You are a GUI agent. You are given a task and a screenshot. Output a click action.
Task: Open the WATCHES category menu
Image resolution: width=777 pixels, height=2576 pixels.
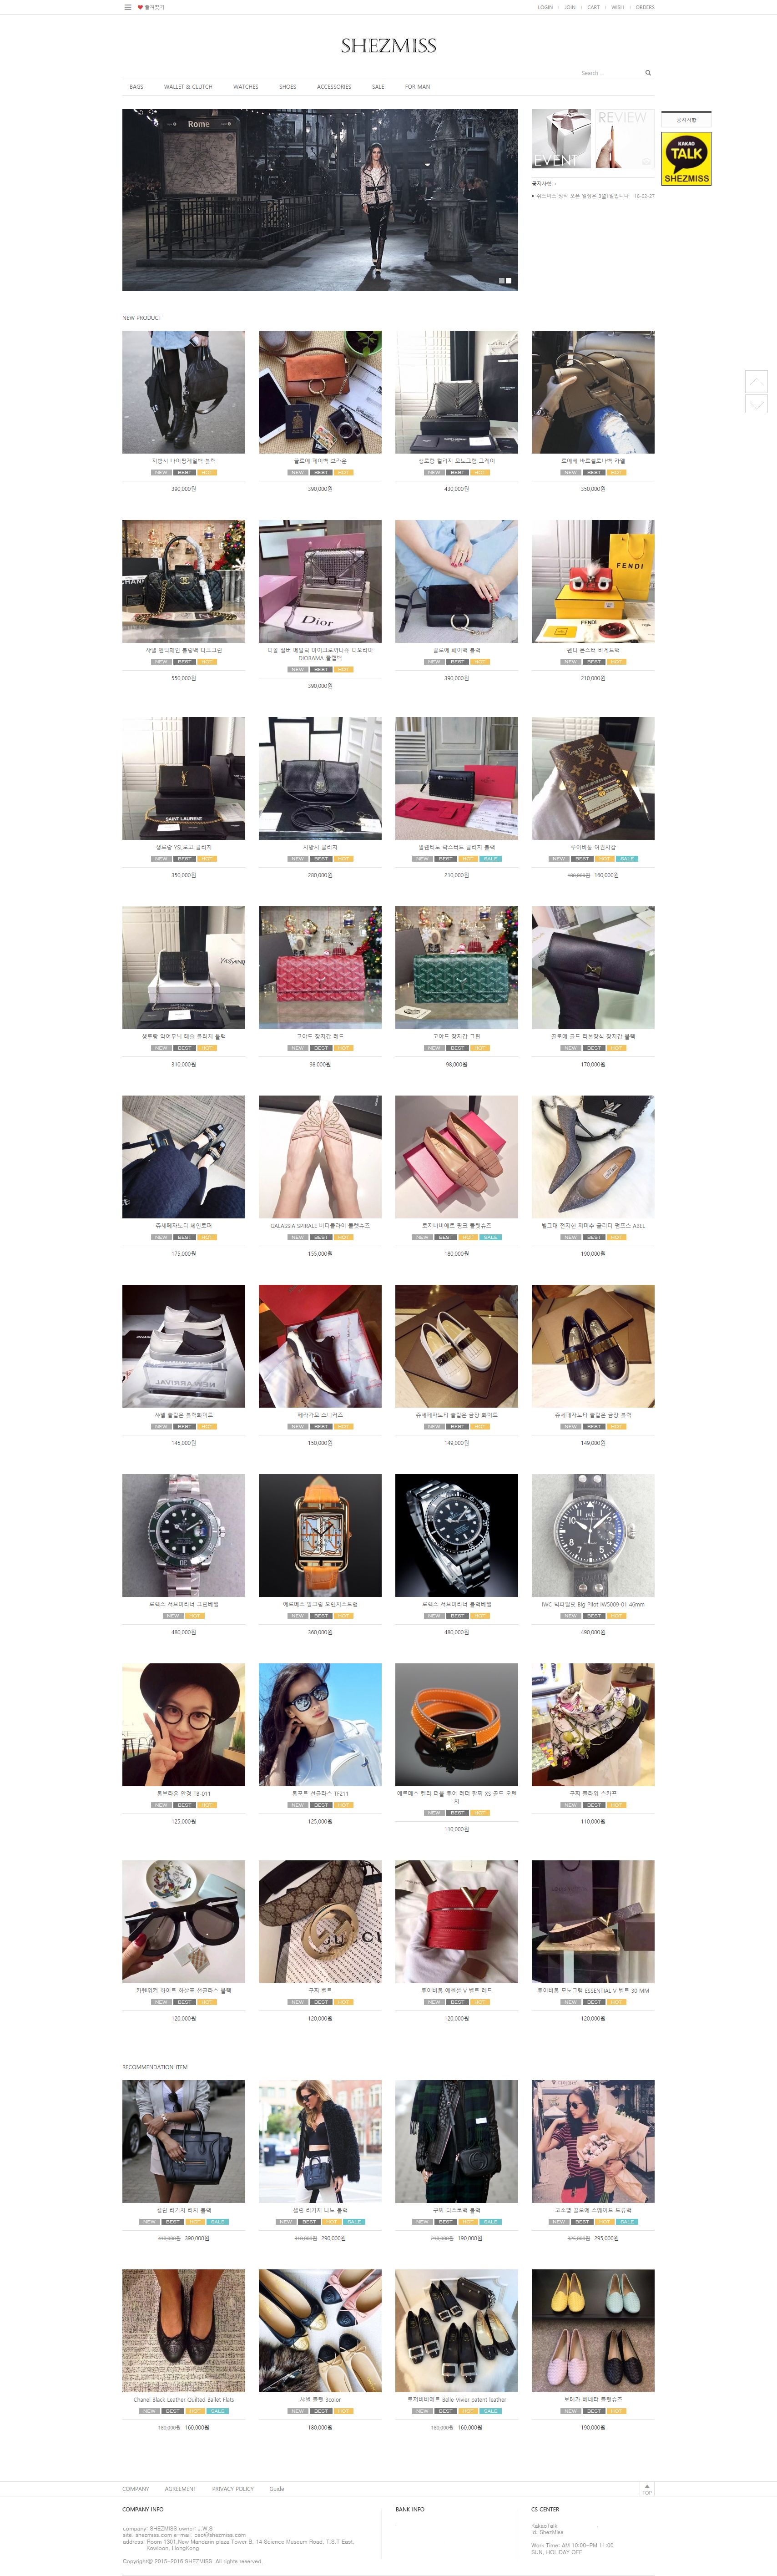[x=246, y=87]
